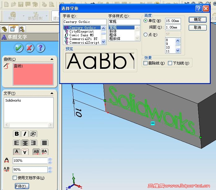
Task: Flip text upside down button
Action: pyautogui.click(x=25, y=152)
